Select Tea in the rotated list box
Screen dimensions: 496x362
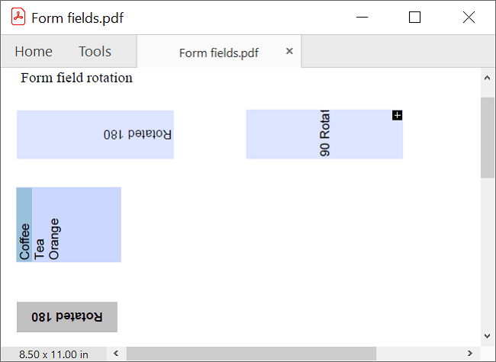click(x=40, y=226)
